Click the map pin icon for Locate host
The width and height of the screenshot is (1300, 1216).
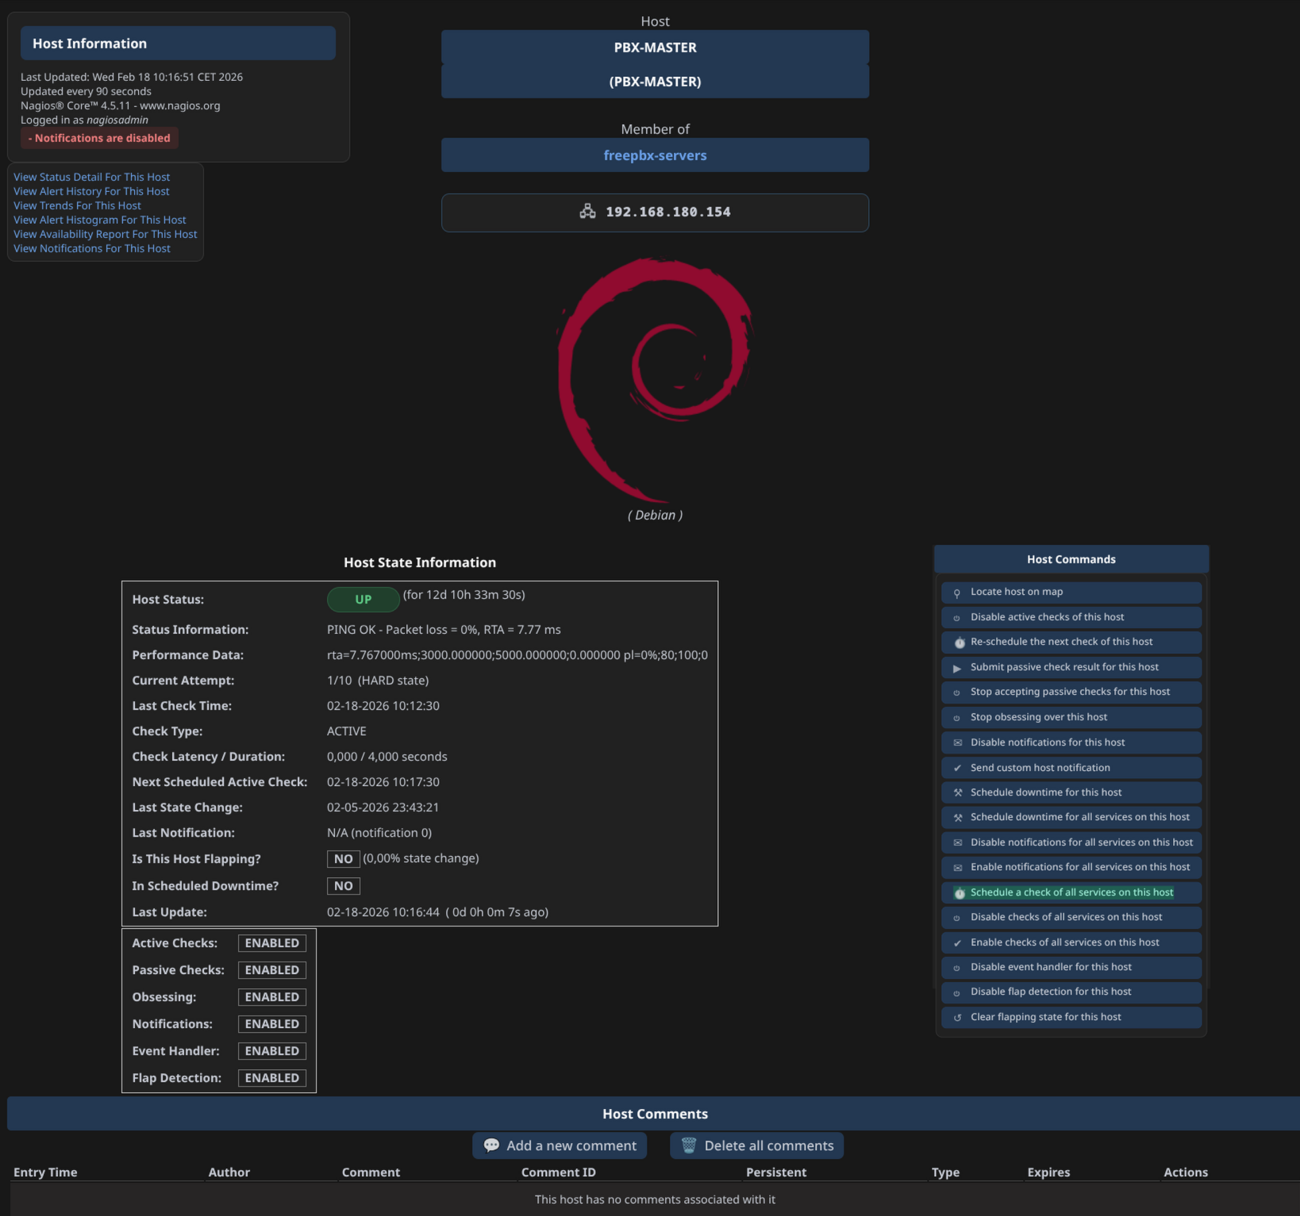pyautogui.click(x=957, y=593)
